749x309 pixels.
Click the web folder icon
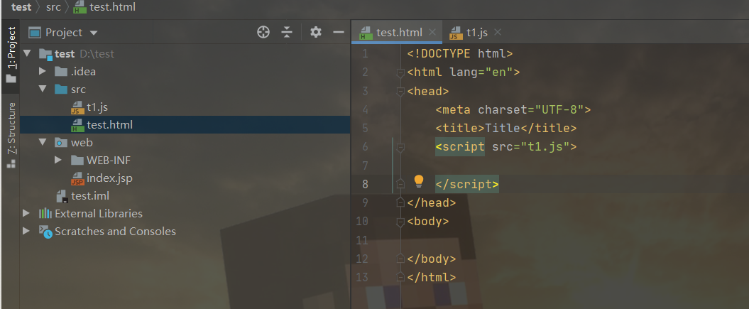(60, 142)
